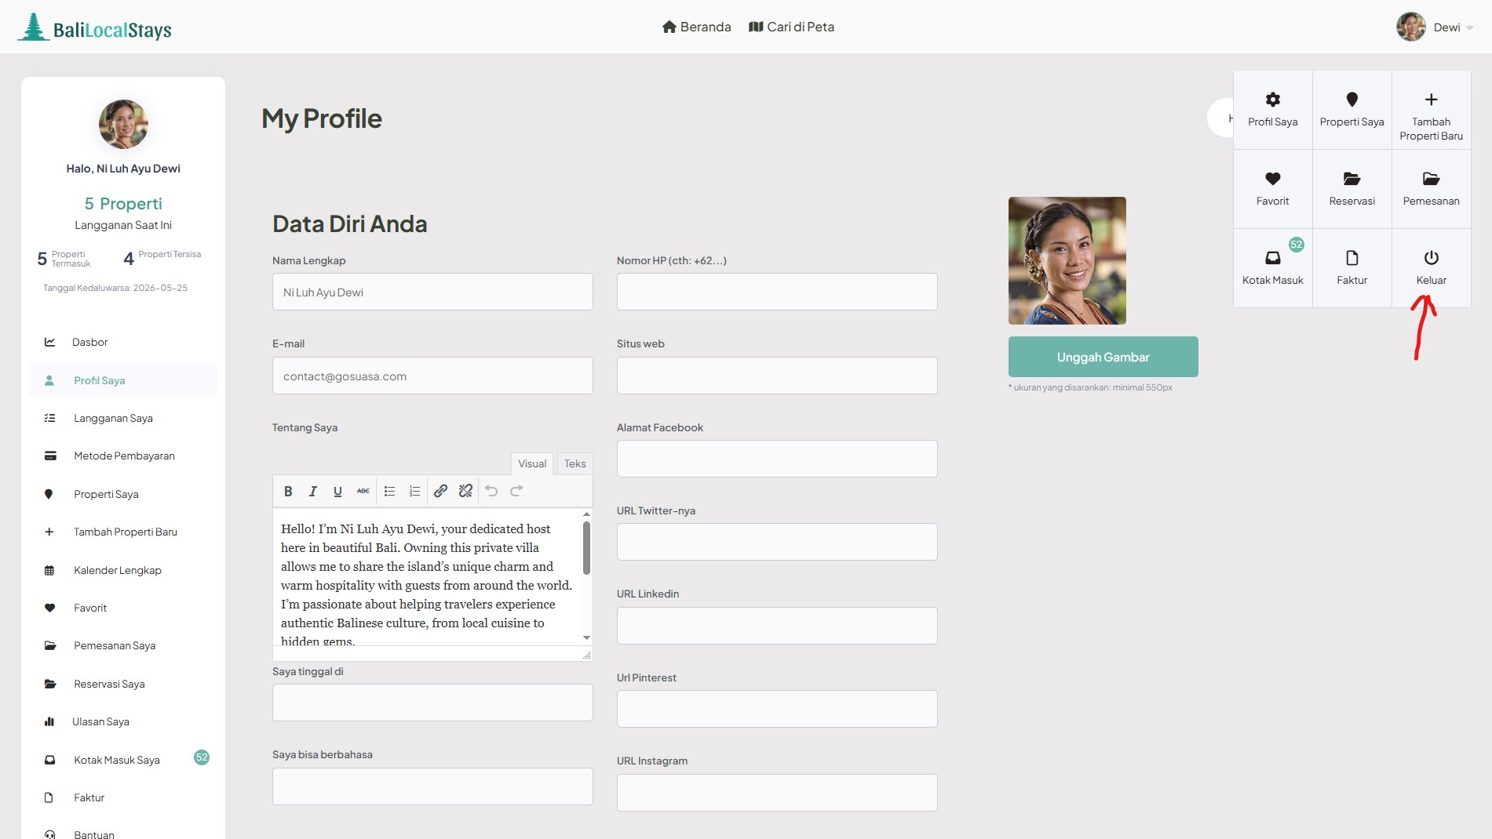
Task: Insert bulleted list in editor
Action: click(x=389, y=491)
